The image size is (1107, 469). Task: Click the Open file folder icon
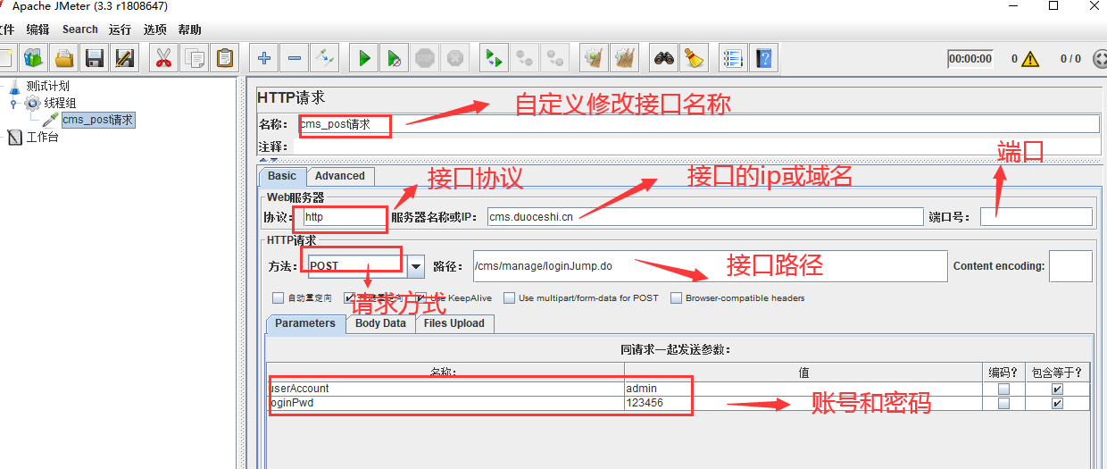[x=63, y=59]
